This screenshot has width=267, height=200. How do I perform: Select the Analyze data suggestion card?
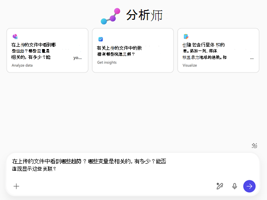click(x=48, y=50)
